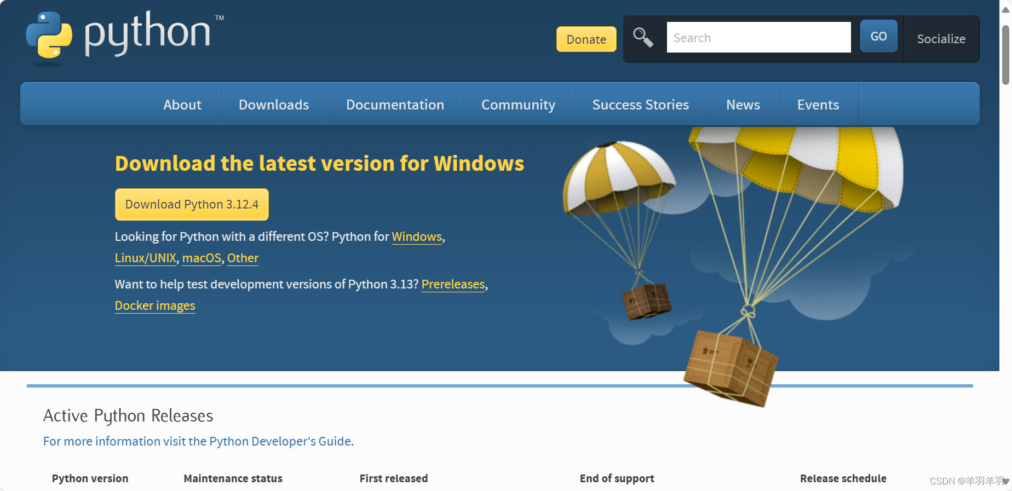Click the scrollbar up arrow
Viewport: 1012px width, 491px height.
pos(1005,9)
